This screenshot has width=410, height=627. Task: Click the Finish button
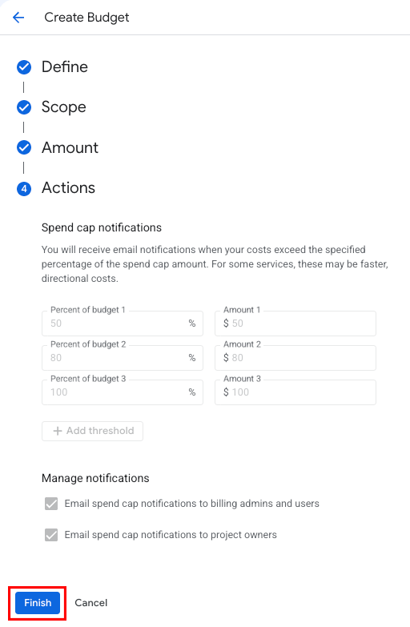tap(38, 603)
